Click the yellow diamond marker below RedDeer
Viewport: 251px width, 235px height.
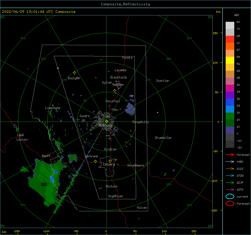click(x=115, y=91)
